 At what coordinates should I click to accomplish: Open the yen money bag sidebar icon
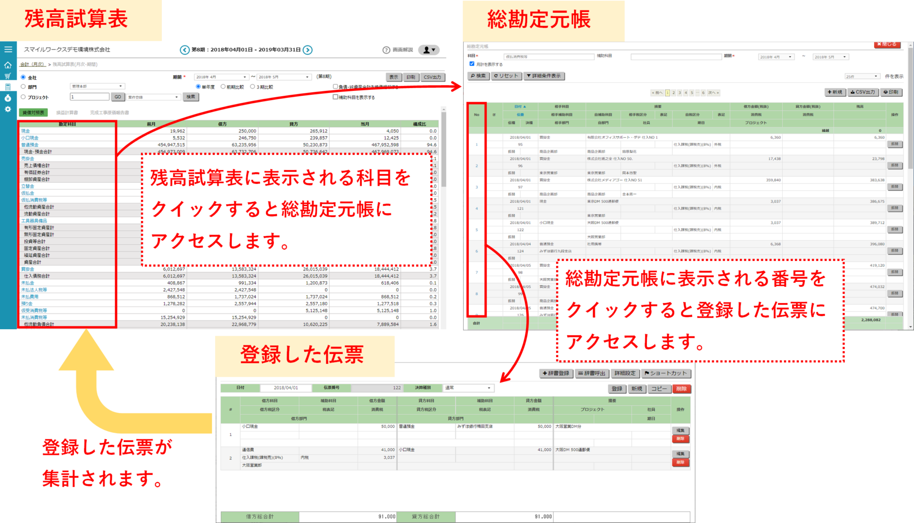click(8, 98)
